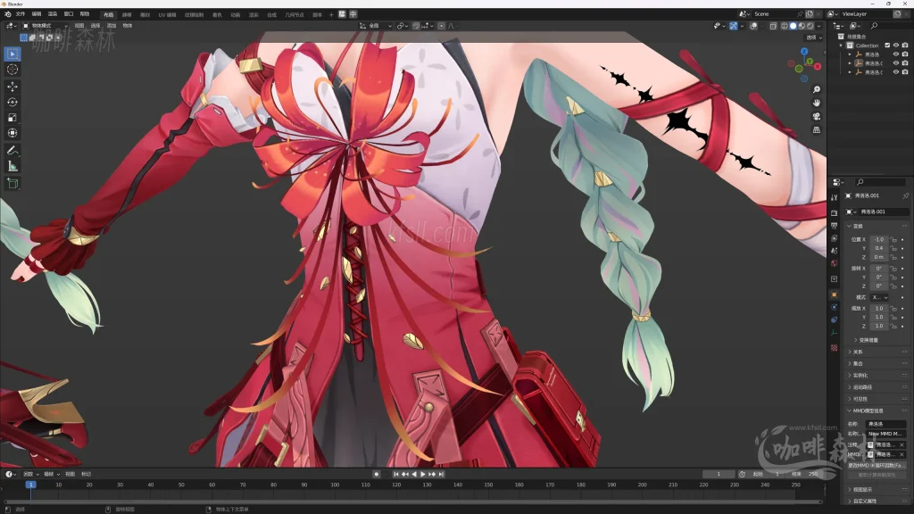Toggle camera view icon in viewport
The height and width of the screenshot is (514, 914).
816,116
